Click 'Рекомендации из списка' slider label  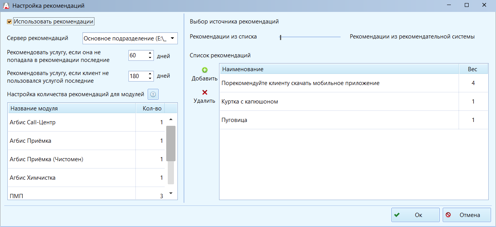[x=223, y=37]
